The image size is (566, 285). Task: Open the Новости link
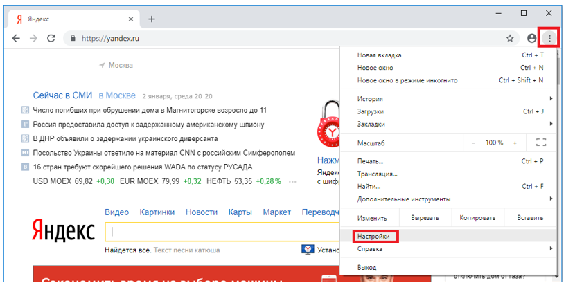coord(202,212)
